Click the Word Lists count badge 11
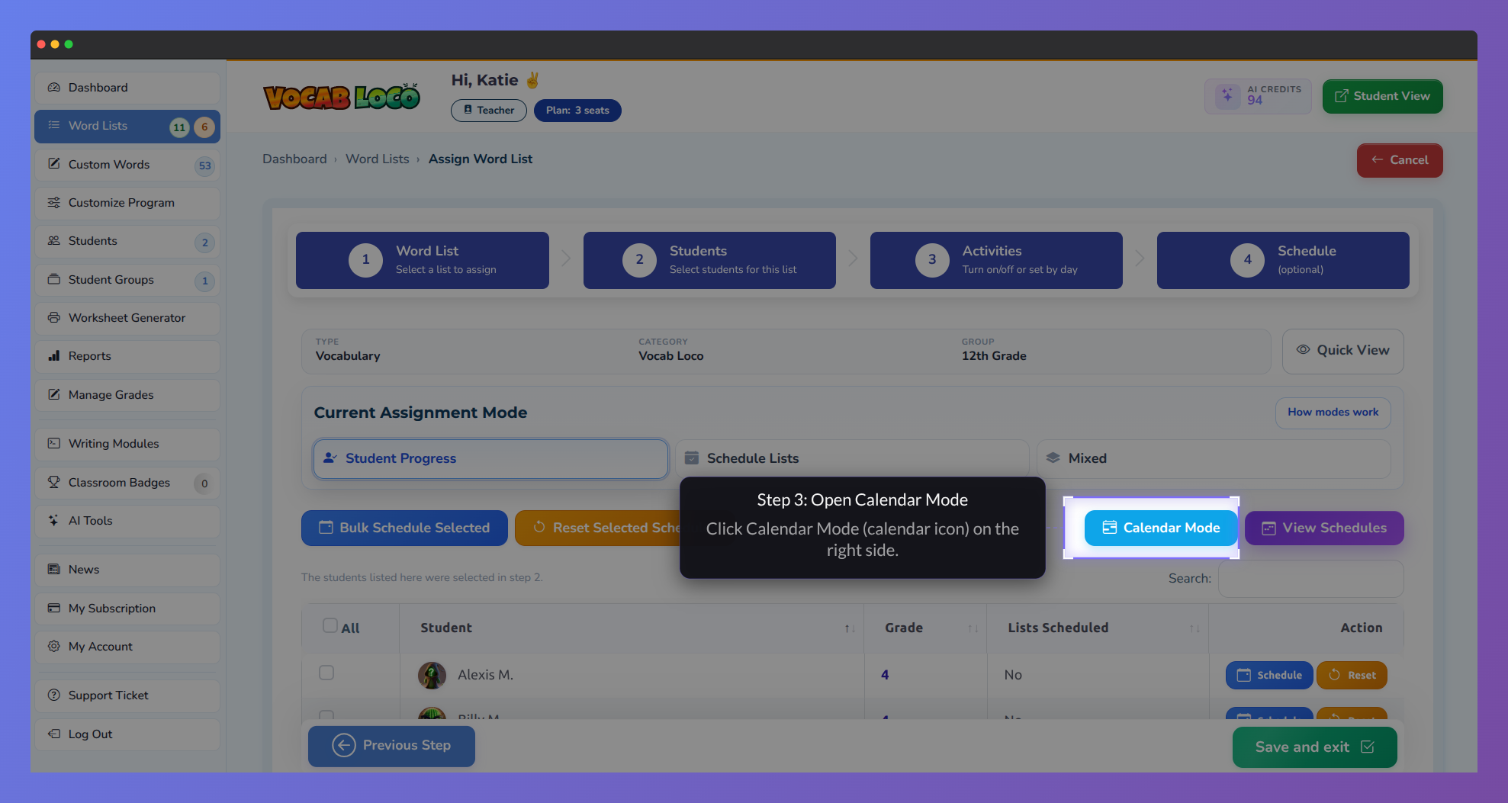Viewport: 1508px width, 803px height. pos(179,127)
